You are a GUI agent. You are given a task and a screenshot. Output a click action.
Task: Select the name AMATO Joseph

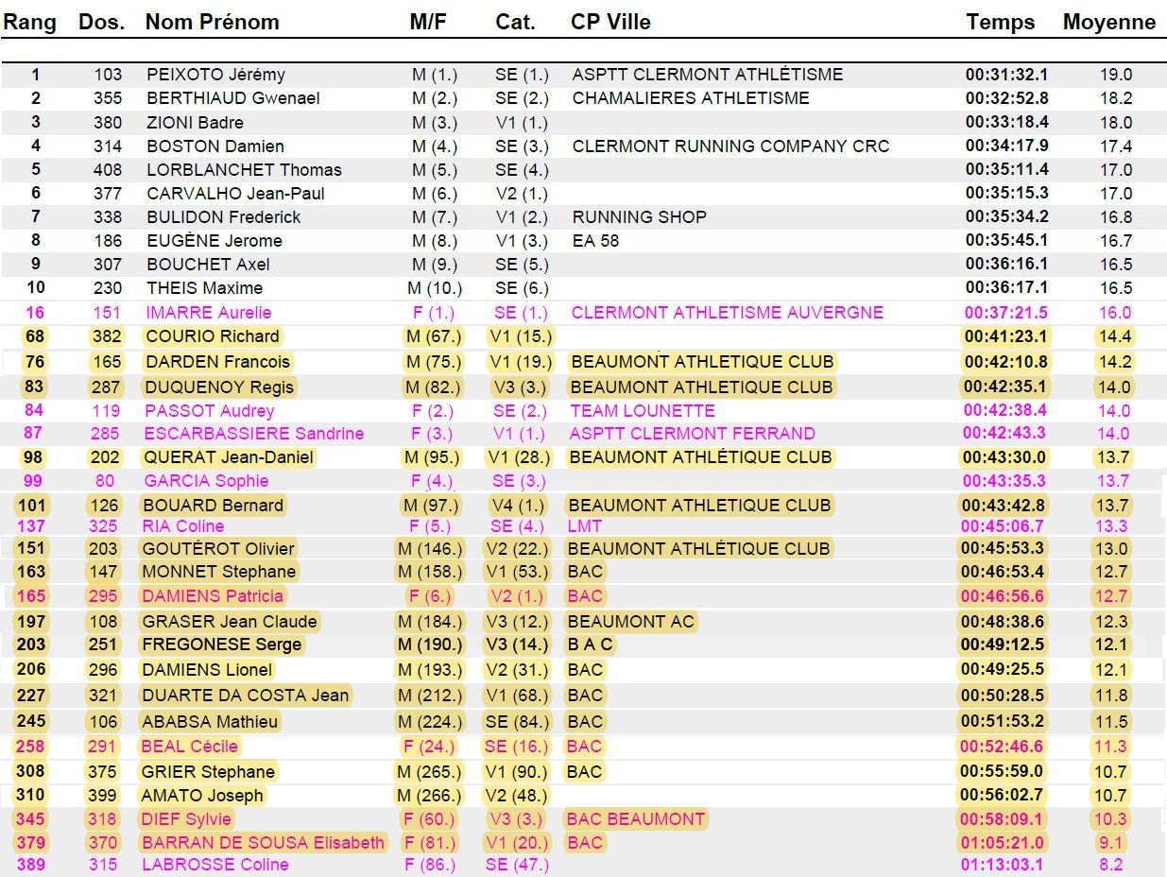coord(202,796)
